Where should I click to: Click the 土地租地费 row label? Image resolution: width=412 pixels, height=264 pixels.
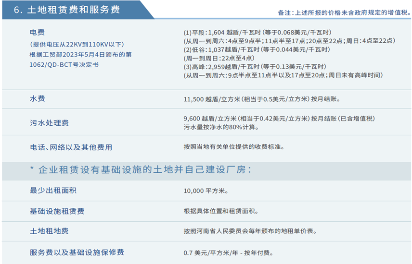click(x=49, y=231)
